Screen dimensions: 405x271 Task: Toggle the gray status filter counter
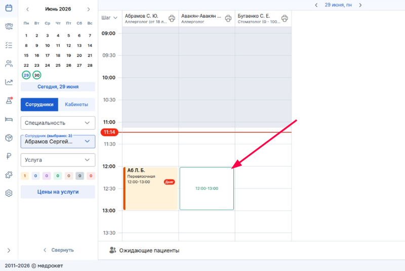[x=79, y=176]
